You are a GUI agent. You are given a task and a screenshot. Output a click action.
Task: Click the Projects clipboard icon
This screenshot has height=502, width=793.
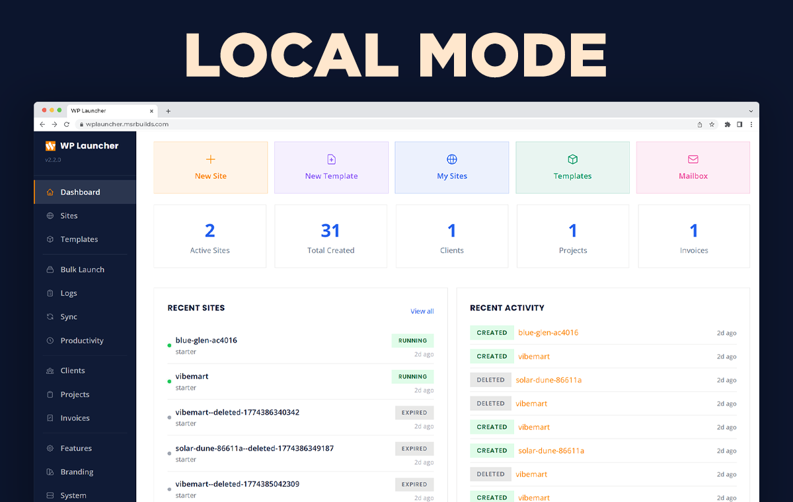(50, 394)
